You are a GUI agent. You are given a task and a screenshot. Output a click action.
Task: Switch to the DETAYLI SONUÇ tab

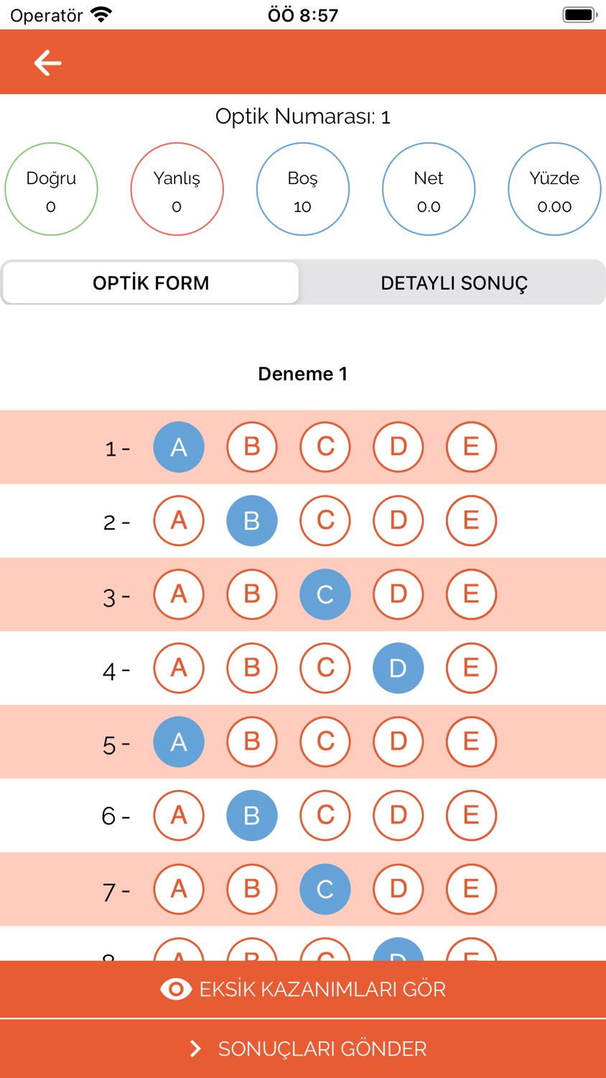[x=454, y=282]
